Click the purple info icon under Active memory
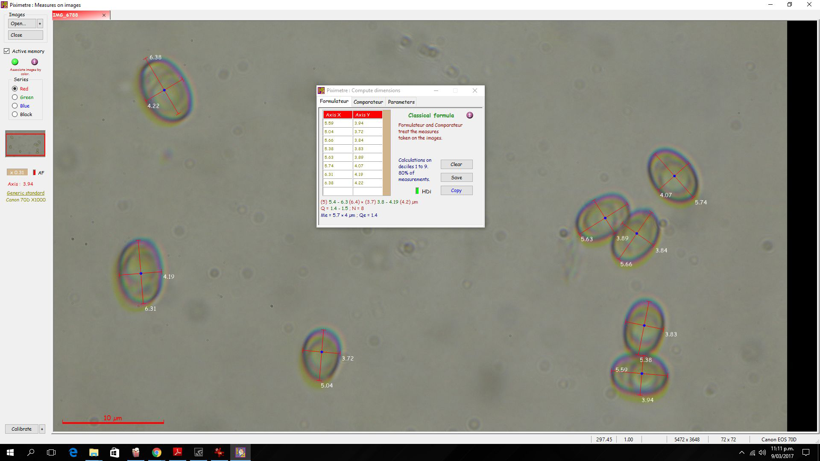The height and width of the screenshot is (461, 820). pyautogui.click(x=35, y=62)
